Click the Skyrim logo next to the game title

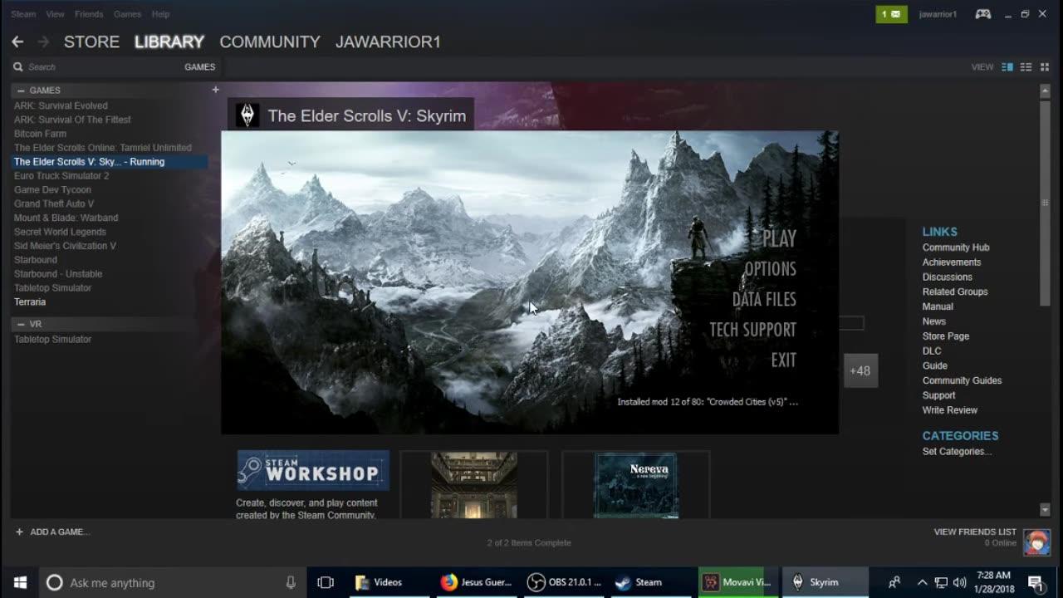247,115
